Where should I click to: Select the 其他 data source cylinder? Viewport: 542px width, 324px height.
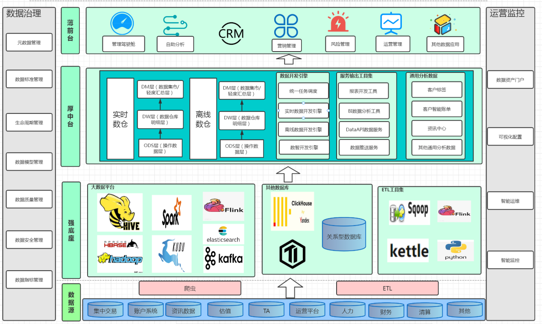point(464,310)
